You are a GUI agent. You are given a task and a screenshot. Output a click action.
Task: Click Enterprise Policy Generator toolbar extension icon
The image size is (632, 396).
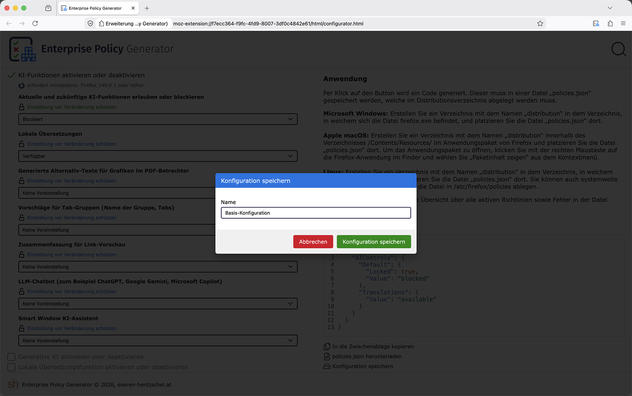(596, 24)
